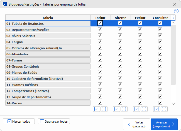Disable Consultar for 11-Exames médicos
This screenshot has height=131, width=181.
coord(160,85)
